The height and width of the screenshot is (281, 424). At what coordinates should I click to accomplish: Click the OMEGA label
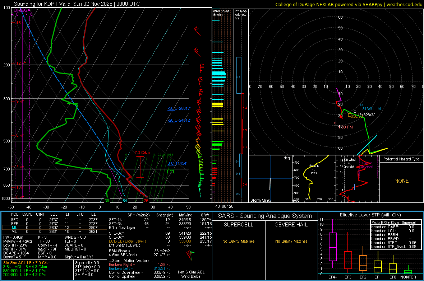(x=22, y=10)
